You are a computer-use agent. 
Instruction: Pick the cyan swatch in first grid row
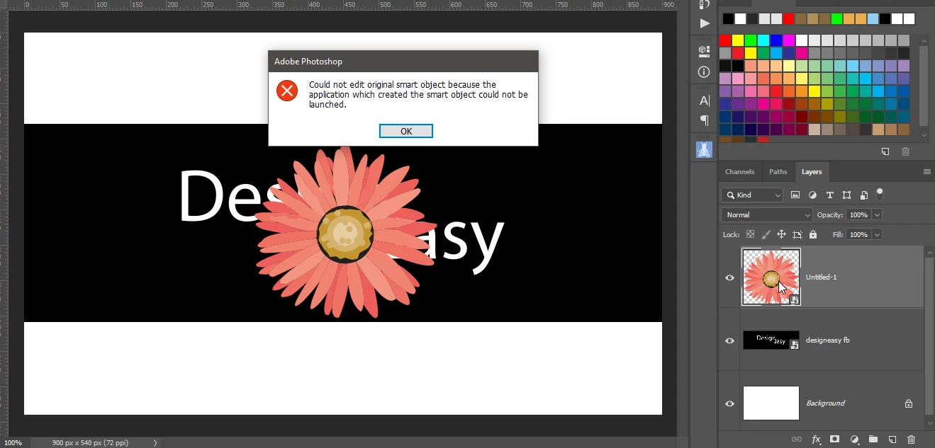click(763, 40)
